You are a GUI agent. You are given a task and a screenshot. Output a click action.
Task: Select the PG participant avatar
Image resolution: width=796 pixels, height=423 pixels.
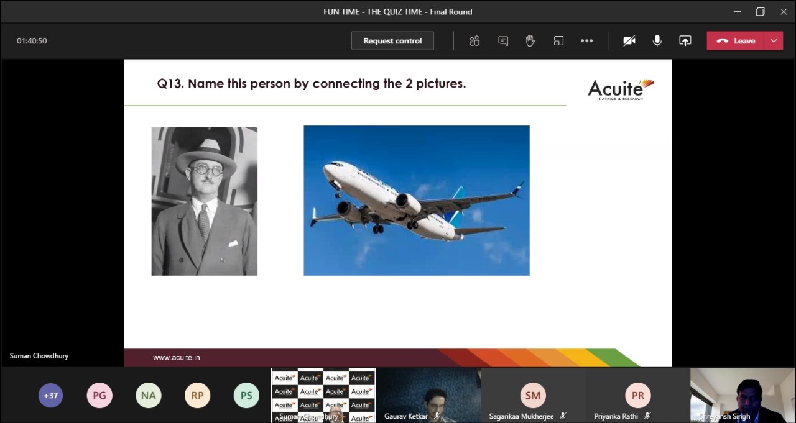tap(99, 396)
